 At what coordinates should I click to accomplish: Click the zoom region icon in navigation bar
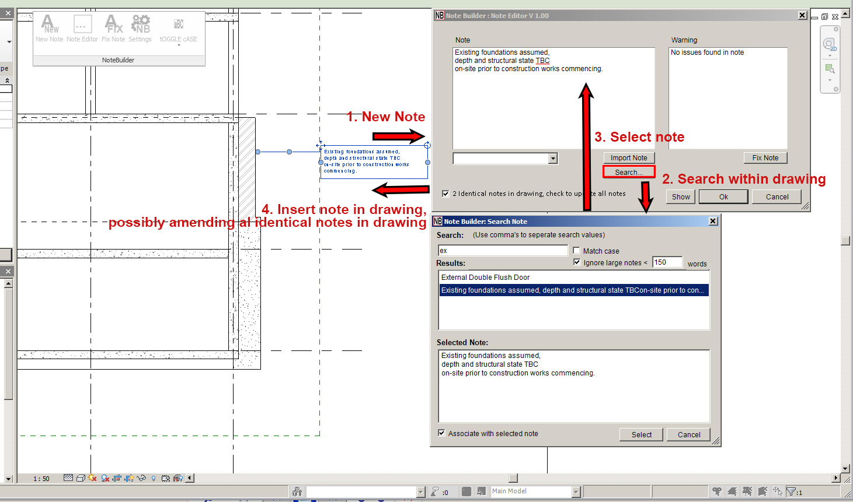830,69
